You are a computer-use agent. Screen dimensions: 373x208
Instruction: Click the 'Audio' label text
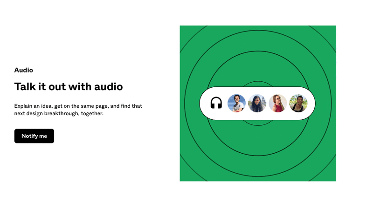point(24,70)
